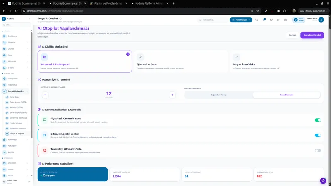Click the Siparişler cart icon

click(4, 43)
